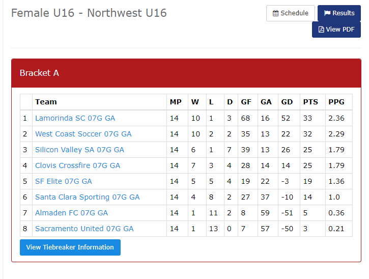Go to Almaden FC 07G GA
The height and width of the screenshot is (279, 369).
71,213
